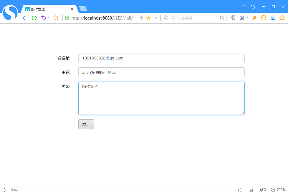Open the undo-closed-tabs dropdown
Screen dimensions: 288x193
point(49,18)
